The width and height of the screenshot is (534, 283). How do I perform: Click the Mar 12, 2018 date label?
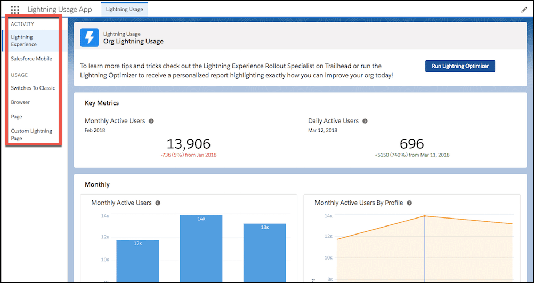(322, 130)
